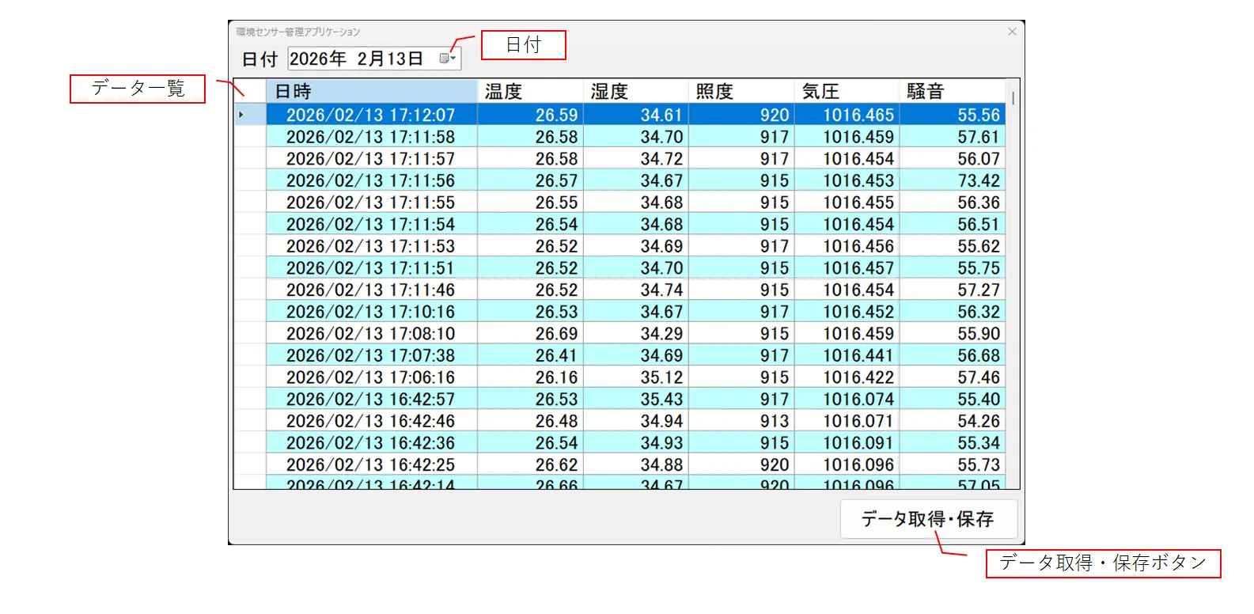Screen dimensions: 1254x614
Task: Sort by the 温度 column header
Action: (x=529, y=92)
